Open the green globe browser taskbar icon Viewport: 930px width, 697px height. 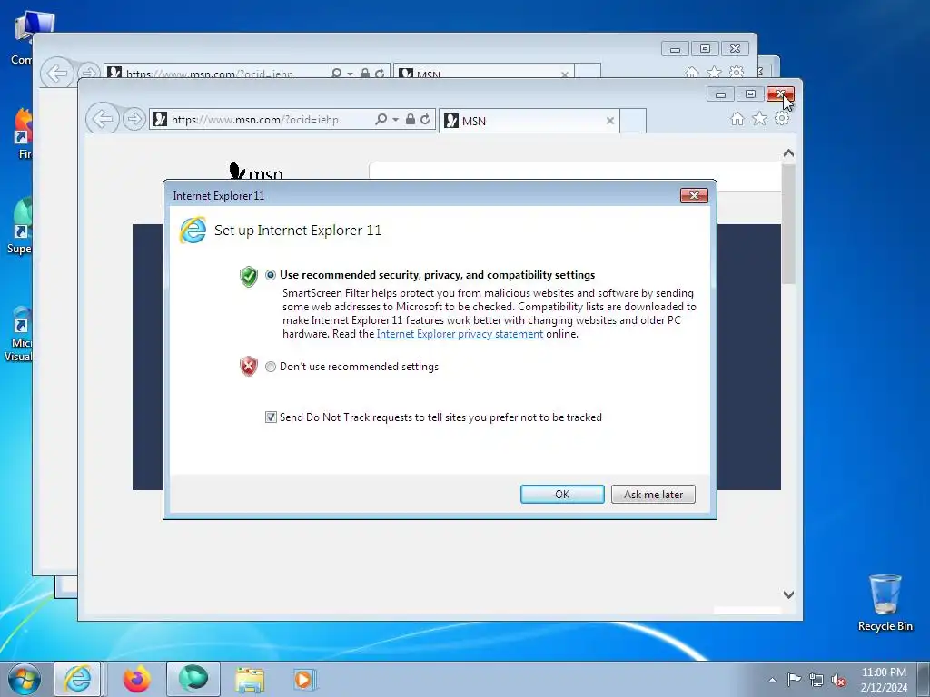[x=193, y=679]
